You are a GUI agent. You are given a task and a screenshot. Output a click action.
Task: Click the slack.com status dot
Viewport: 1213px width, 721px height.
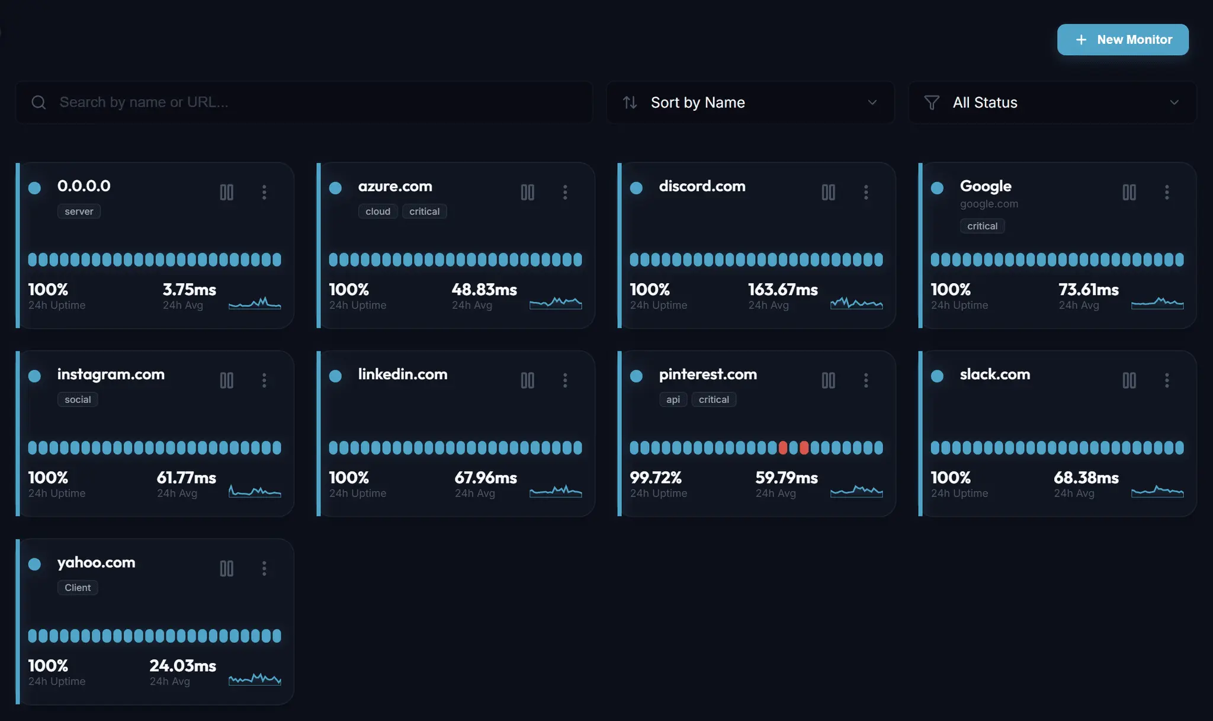(938, 376)
